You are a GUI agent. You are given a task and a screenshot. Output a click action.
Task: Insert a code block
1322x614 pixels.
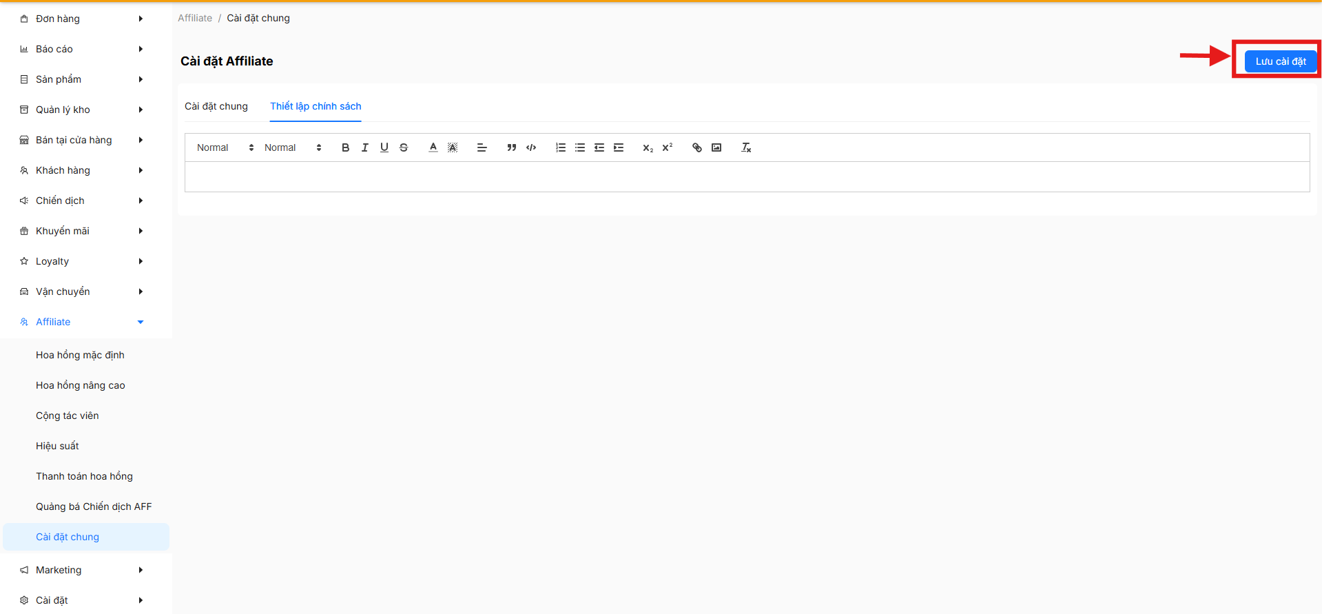point(531,147)
